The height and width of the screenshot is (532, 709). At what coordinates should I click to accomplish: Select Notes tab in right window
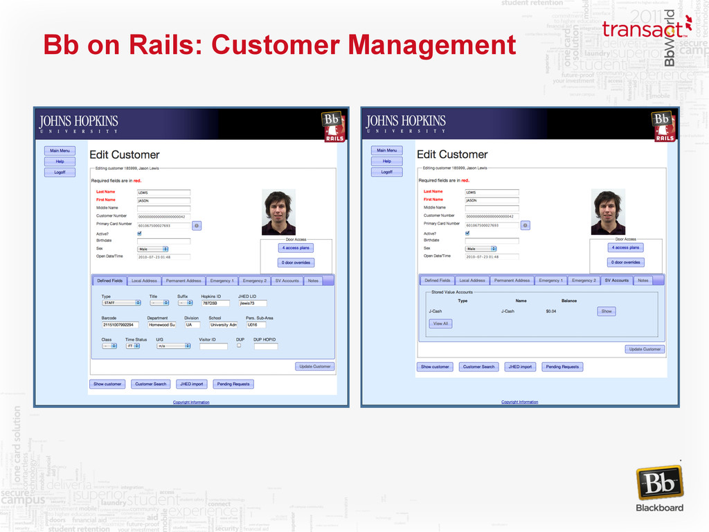pyautogui.click(x=643, y=281)
